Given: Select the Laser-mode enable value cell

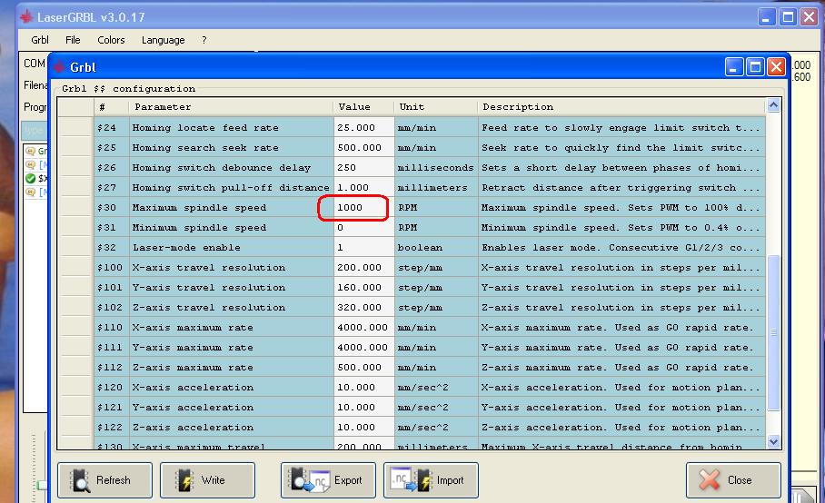Looking at the screenshot, I should click(x=363, y=248).
